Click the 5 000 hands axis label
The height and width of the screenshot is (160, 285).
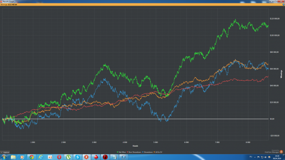156,143
